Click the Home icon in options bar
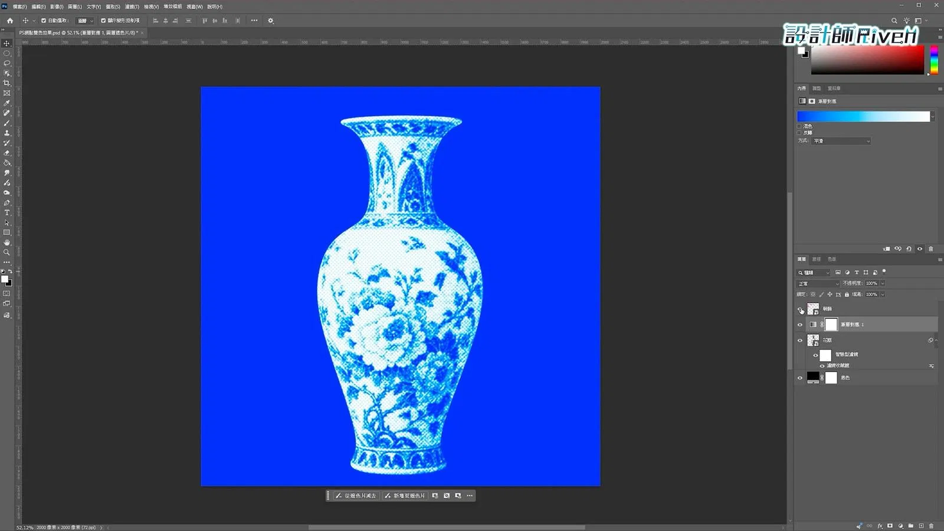This screenshot has width=944, height=531. coord(10,21)
